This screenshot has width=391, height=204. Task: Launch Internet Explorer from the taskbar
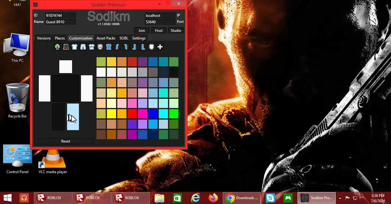click(x=195, y=198)
